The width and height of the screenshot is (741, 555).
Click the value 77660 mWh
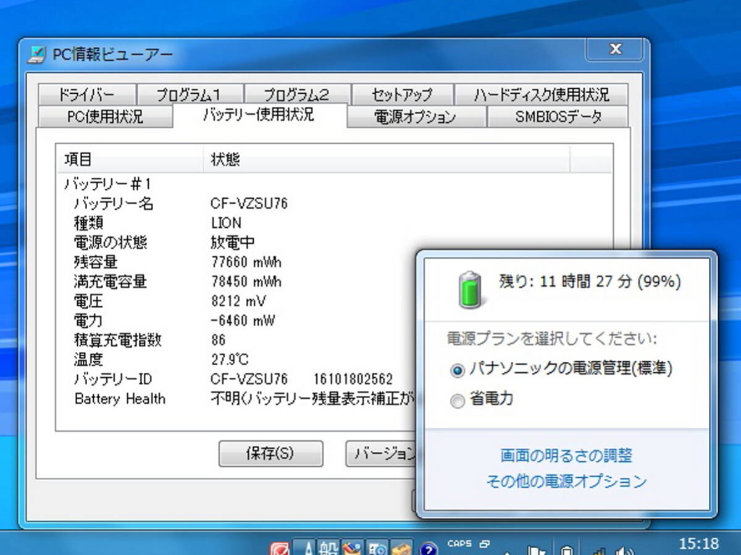pyautogui.click(x=246, y=262)
